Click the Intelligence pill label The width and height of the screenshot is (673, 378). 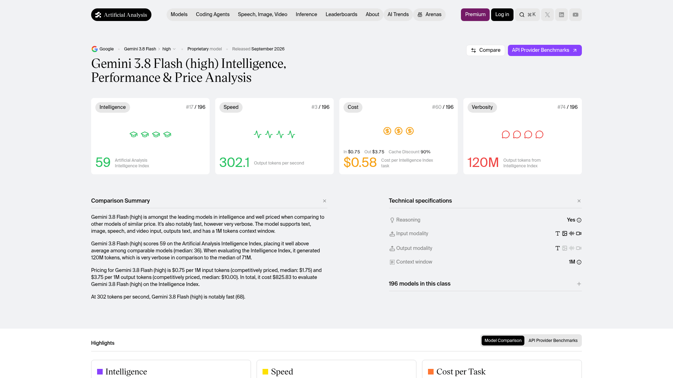tap(113, 107)
